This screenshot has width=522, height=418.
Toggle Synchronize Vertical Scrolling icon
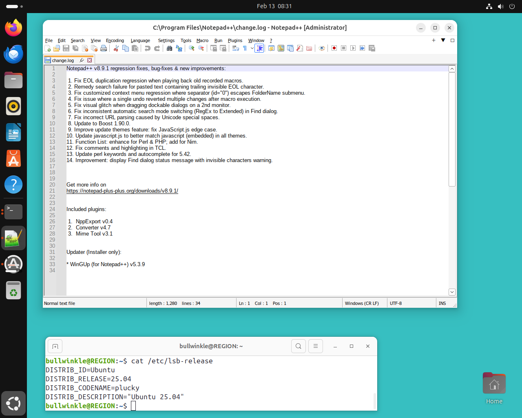tap(213, 48)
